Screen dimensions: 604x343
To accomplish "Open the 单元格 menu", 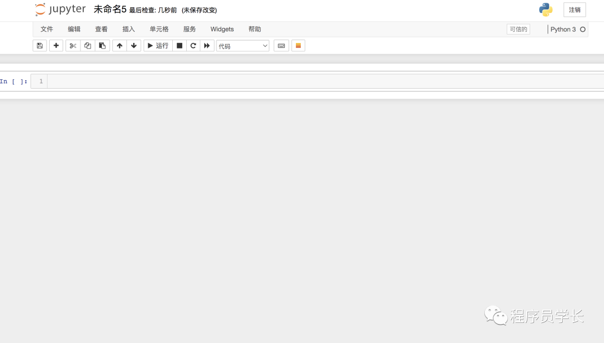I will pos(159,29).
